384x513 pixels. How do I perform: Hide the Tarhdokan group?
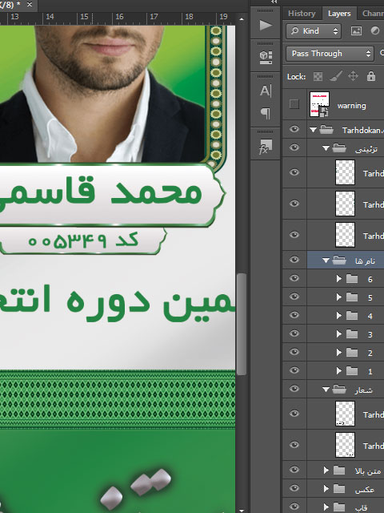pos(294,129)
